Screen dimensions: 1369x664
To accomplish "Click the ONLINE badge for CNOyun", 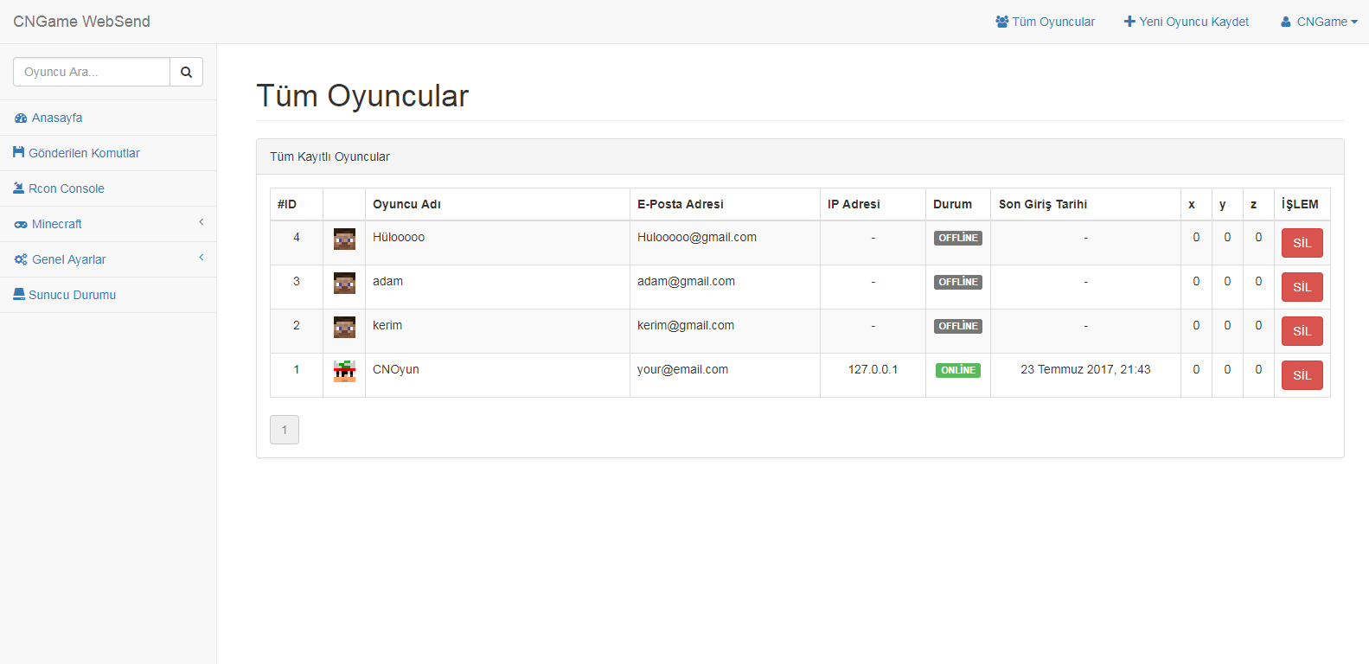I will pyautogui.click(x=958, y=370).
